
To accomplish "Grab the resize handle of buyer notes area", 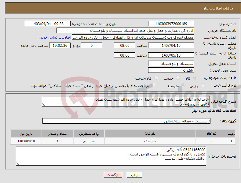I will pos(18,164).
